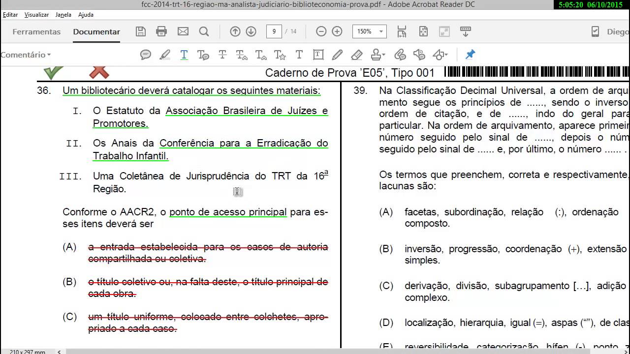Viewport: 630px width, 354px height.
Task: Click the red X stamp annotation
Action: pos(99,73)
